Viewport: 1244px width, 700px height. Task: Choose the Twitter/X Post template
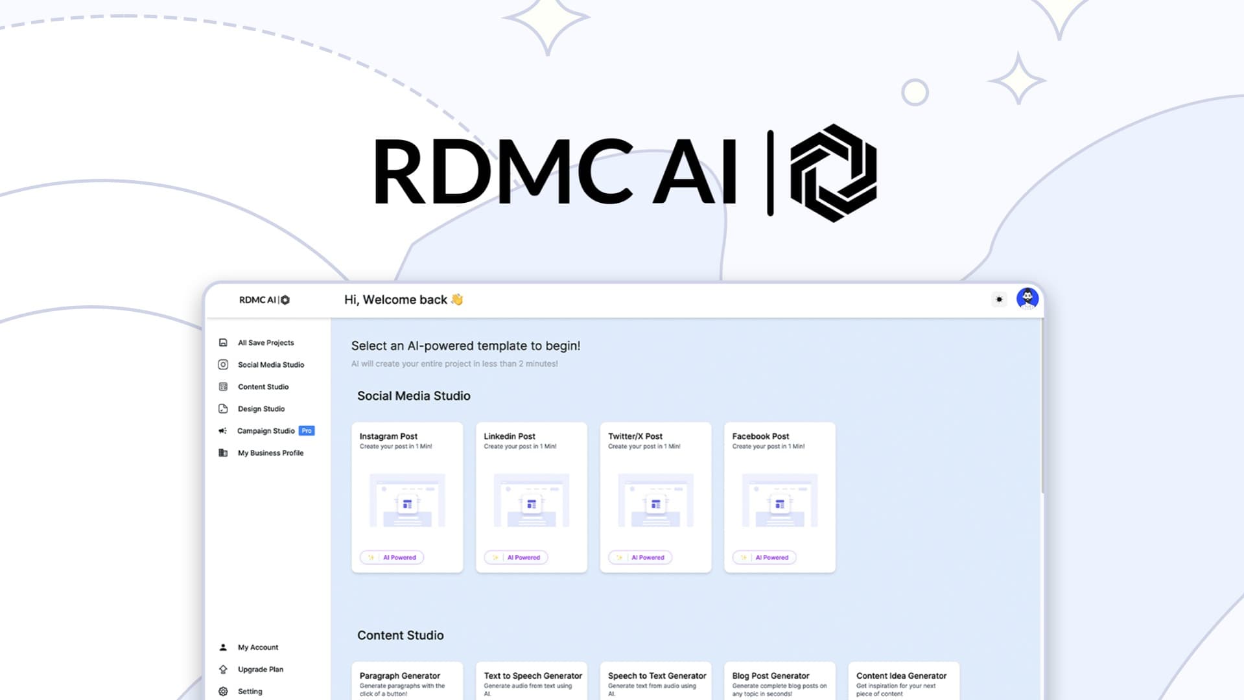655,498
